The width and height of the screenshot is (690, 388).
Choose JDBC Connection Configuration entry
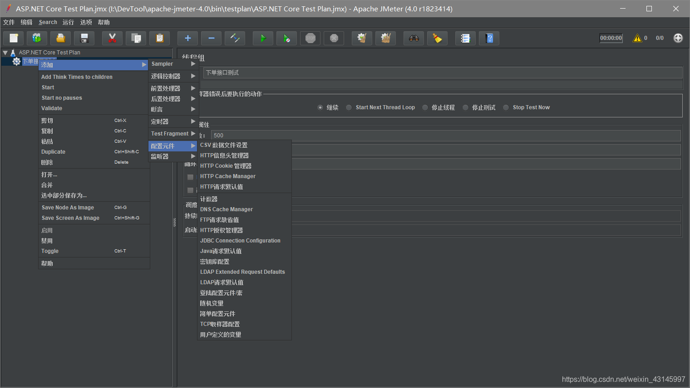click(x=245, y=241)
